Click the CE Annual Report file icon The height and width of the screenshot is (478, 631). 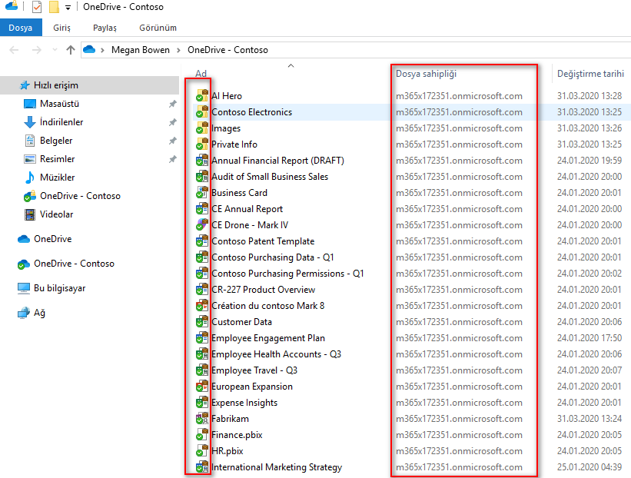(x=202, y=208)
